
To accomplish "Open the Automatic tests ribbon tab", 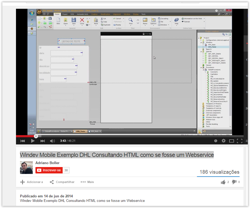I will (x=82, y=14).
